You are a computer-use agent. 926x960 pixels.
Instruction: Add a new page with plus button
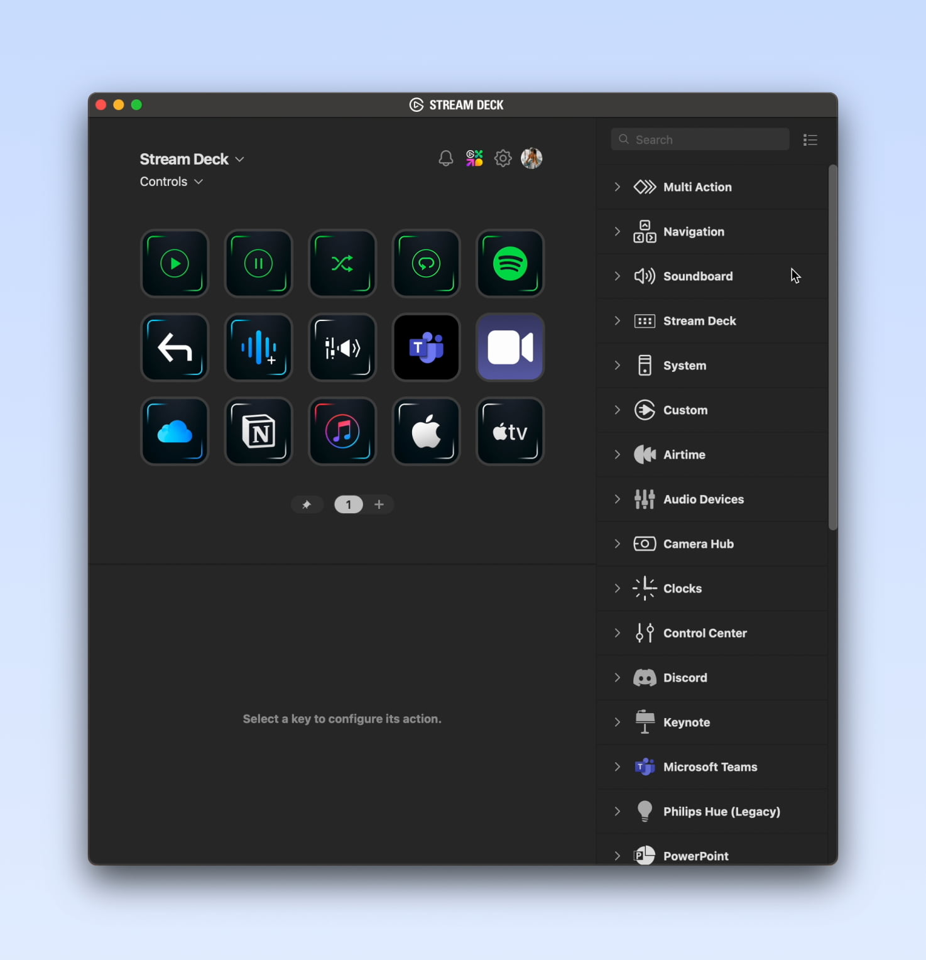click(x=379, y=505)
